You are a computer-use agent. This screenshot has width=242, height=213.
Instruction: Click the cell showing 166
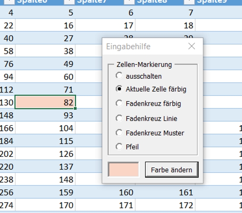tap(8, 128)
